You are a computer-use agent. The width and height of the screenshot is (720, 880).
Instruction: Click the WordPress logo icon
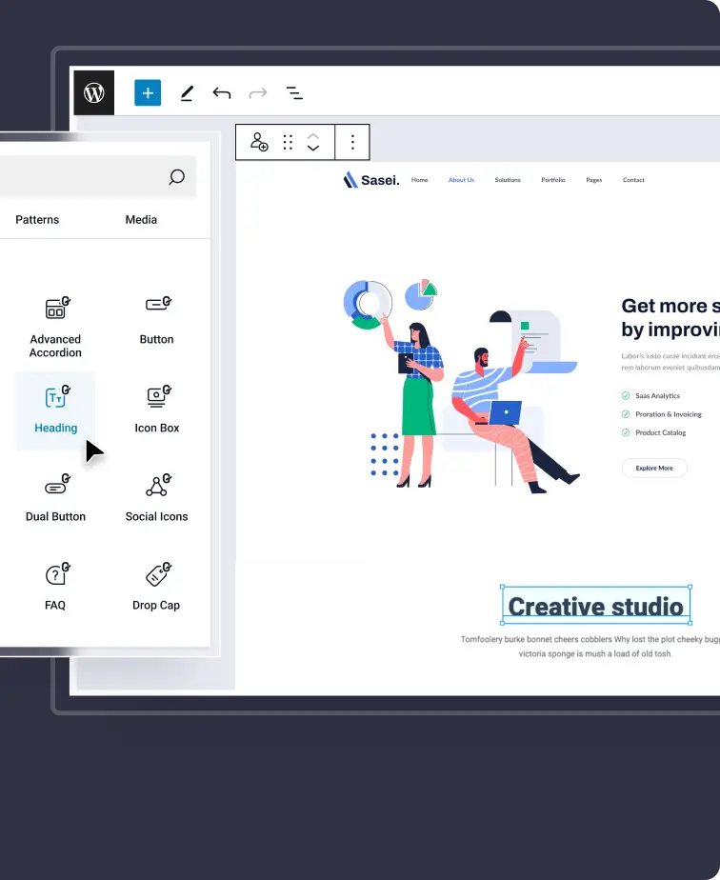coord(93,92)
